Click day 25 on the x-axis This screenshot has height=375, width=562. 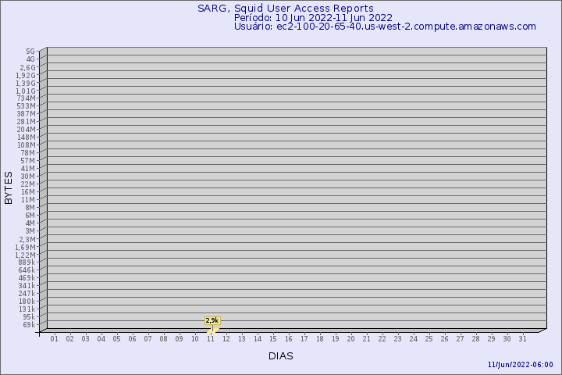pyautogui.click(x=429, y=339)
